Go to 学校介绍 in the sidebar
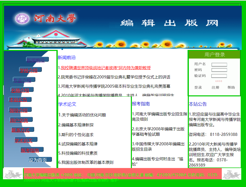 tap(29, 70)
